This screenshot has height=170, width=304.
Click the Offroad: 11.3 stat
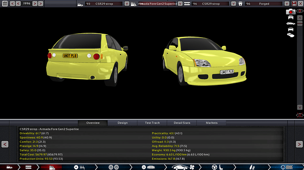coord(163,142)
